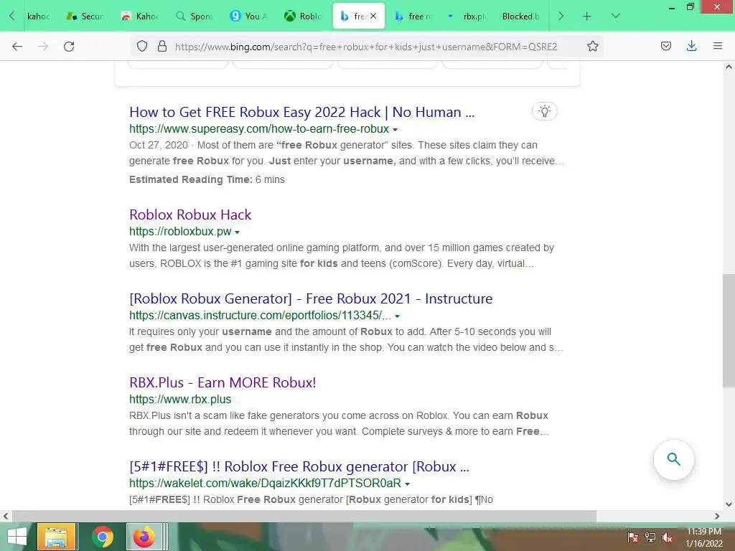This screenshot has width=735, height=551.
Task: Open '[Roblox Robux Generator] - Free Robux 2021' result
Action: pos(311,298)
